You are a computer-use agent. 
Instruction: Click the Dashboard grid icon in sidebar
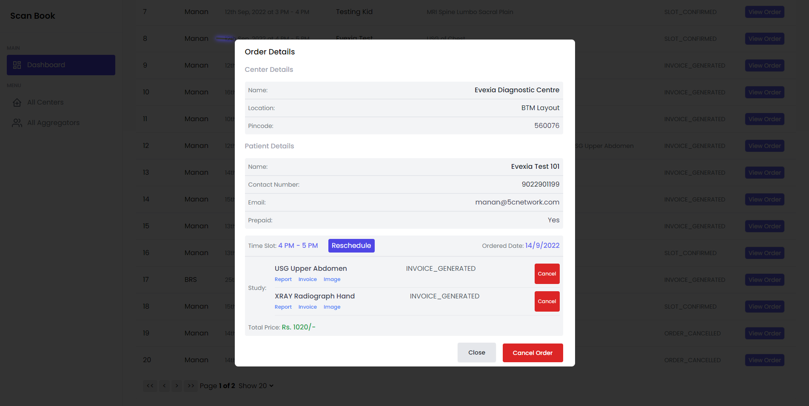(17, 65)
